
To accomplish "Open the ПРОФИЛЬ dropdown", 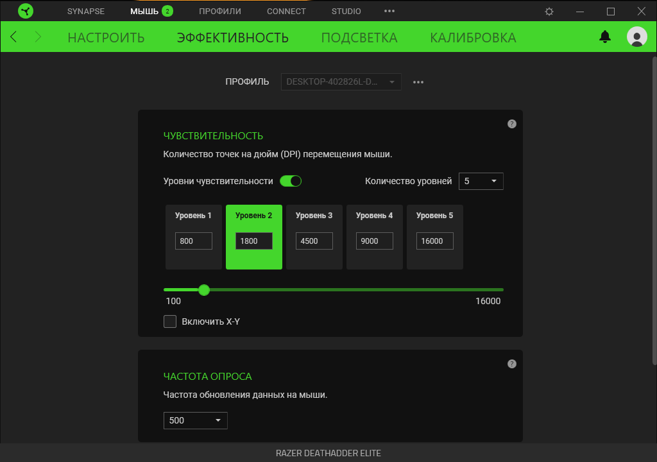I will point(341,81).
